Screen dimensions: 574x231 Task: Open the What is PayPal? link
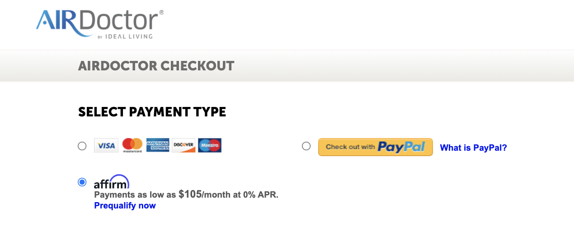(x=473, y=148)
